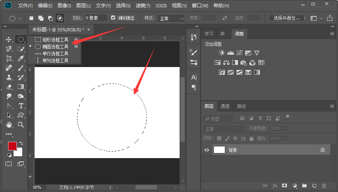This screenshot has width=338, height=192.
Task: Switch to the 通道 tab
Action: 225,106
